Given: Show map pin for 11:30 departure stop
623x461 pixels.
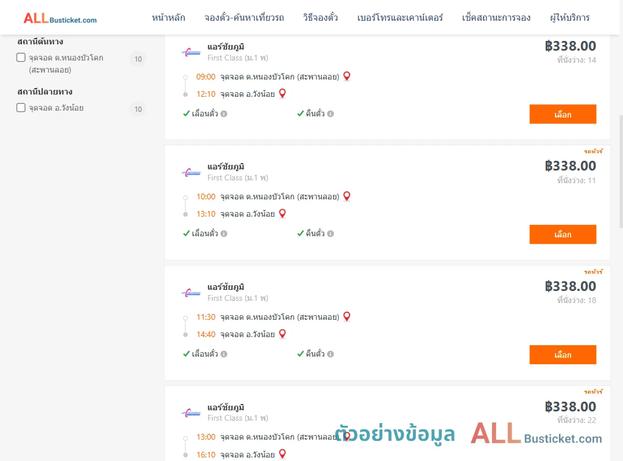Looking at the screenshot, I should point(347,316).
